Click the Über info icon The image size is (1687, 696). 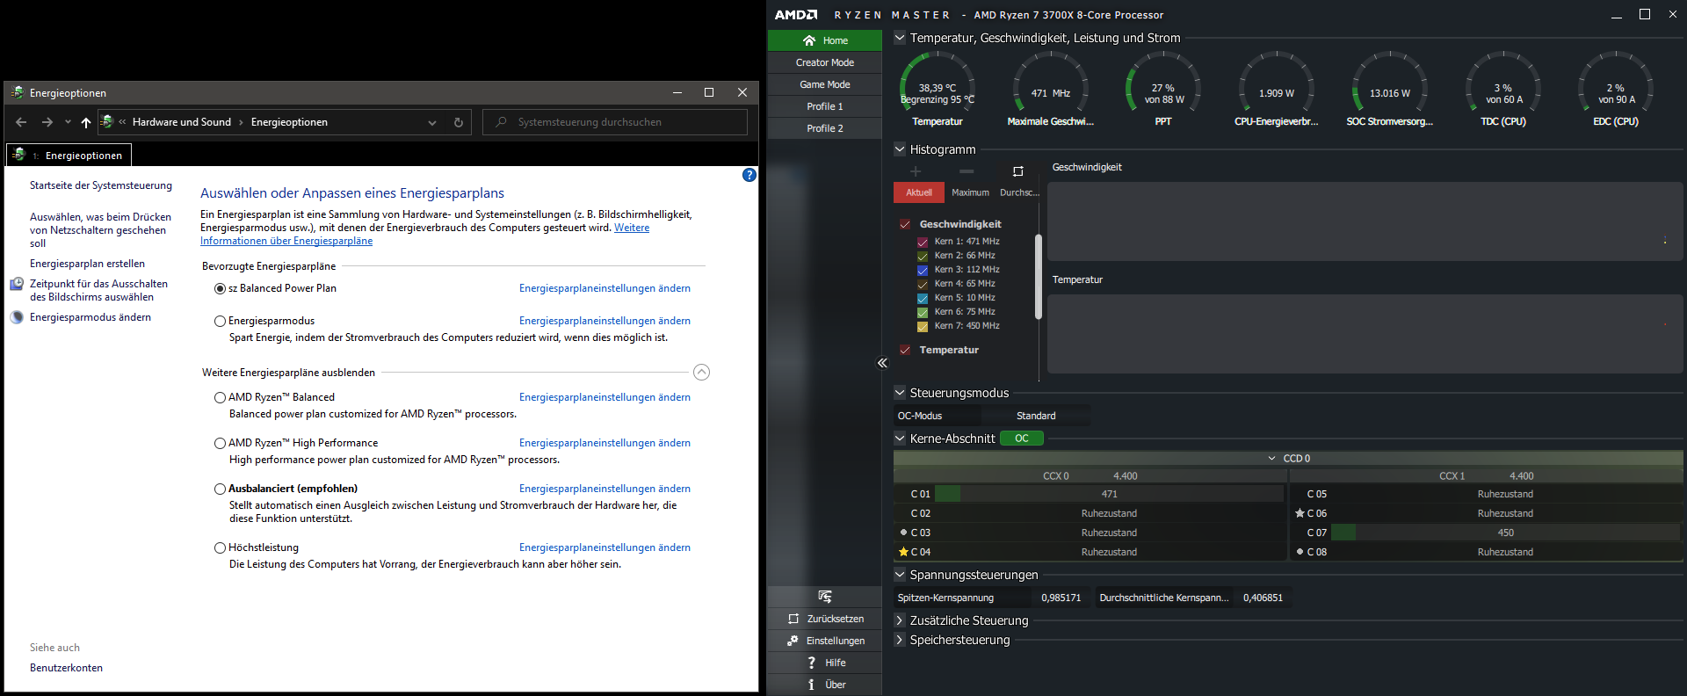pos(811,685)
